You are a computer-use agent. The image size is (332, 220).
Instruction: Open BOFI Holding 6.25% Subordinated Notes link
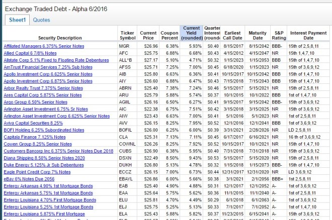pyautogui.click(x=44, y=130)
